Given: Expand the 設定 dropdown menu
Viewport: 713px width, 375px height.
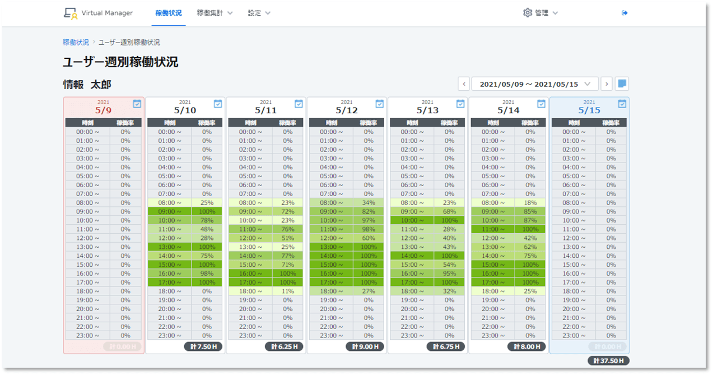Looking at the screenshot, I should pos(258,12).
